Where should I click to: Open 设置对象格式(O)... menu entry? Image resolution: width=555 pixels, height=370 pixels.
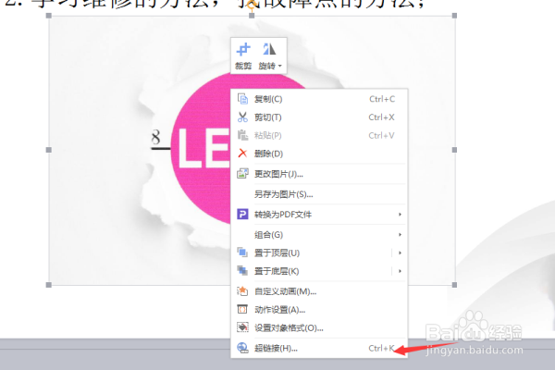(319, 327)
